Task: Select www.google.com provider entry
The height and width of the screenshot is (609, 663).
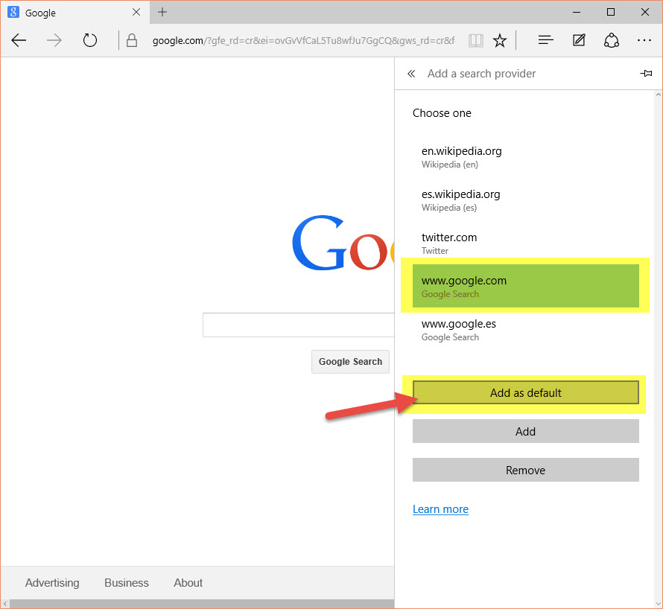Action: tap(526, 286)
